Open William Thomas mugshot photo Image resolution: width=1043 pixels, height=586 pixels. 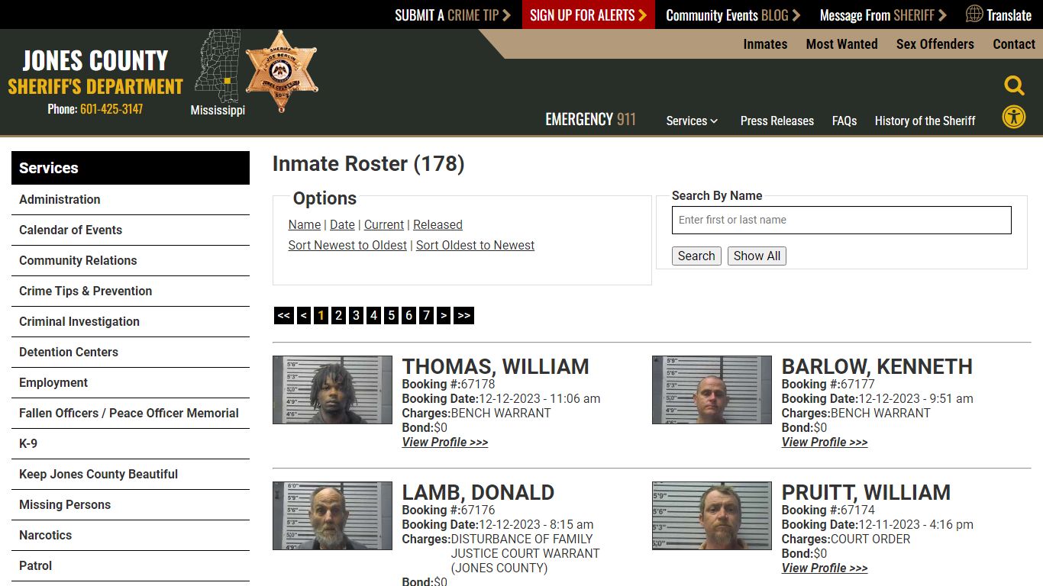coord(332,390)
